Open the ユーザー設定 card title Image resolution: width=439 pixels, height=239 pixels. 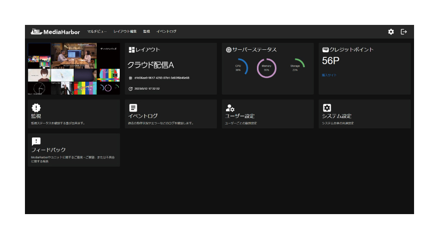coord(239,116)
